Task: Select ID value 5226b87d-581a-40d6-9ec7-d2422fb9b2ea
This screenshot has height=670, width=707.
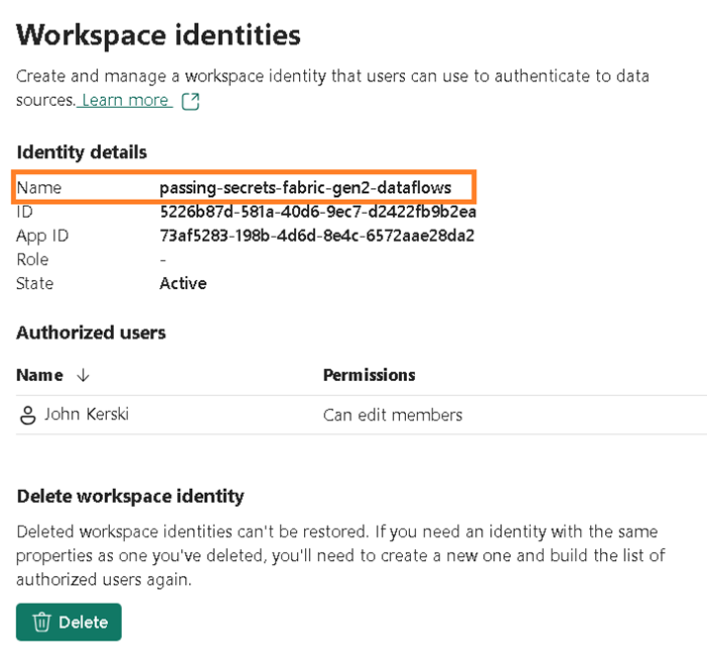Action: pyautogui.click(x=318, y=212)
